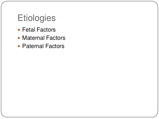Click Factors in the Fetal line
This screenshot has width=159, height=119.
point(46,30)
